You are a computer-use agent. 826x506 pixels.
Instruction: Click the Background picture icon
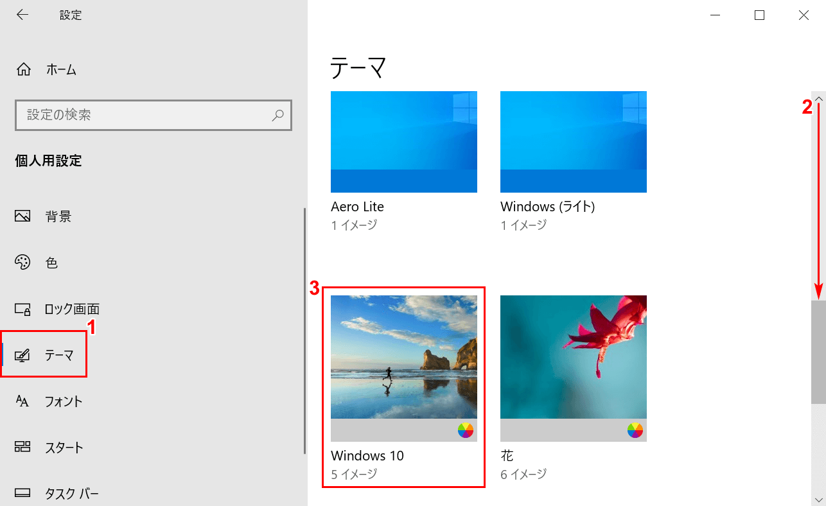[x=22, y=216]
